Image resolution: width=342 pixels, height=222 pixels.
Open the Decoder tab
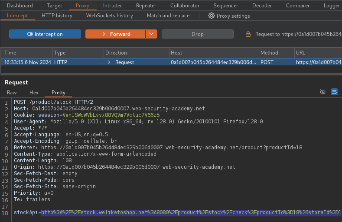(x=262, y=6)
